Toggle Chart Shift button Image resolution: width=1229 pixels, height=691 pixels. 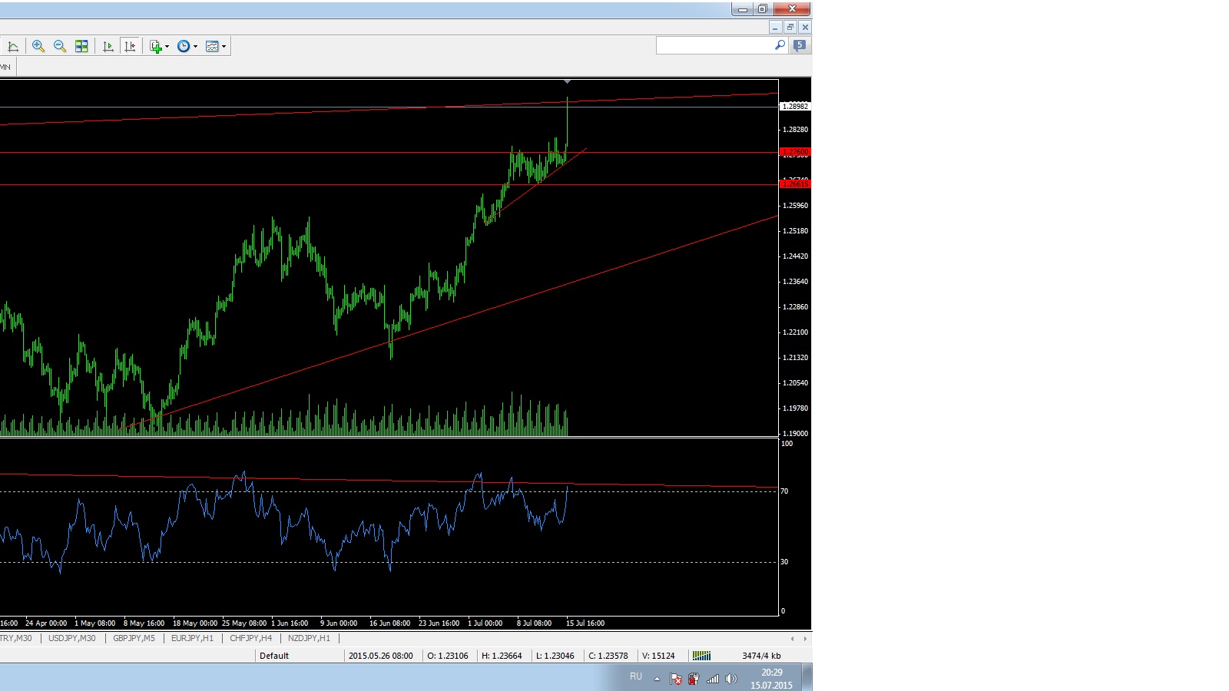click(130, 47)
